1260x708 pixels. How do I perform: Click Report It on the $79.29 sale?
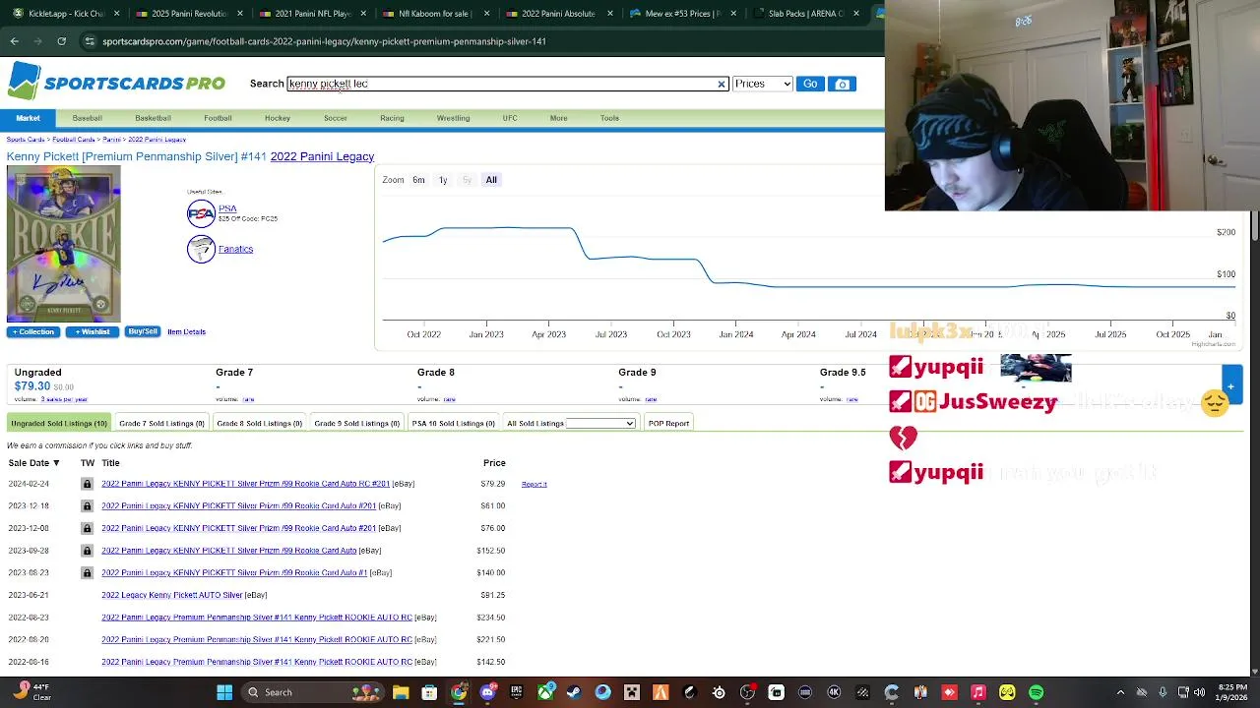tap(535, 484)
